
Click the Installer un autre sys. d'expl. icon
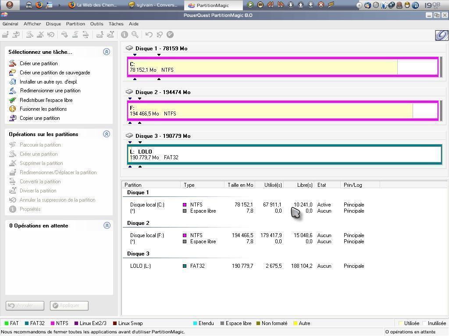(x=13, y=82)
